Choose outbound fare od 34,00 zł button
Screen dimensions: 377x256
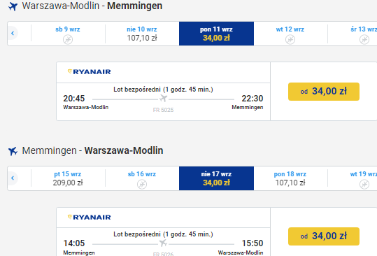[324, 92]
